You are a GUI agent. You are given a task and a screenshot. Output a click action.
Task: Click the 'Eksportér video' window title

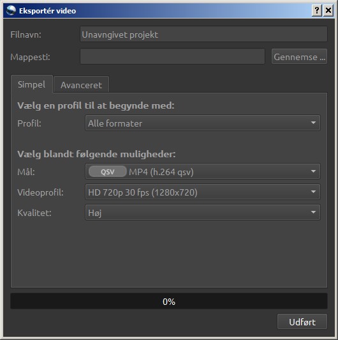[x=47, y=11]
